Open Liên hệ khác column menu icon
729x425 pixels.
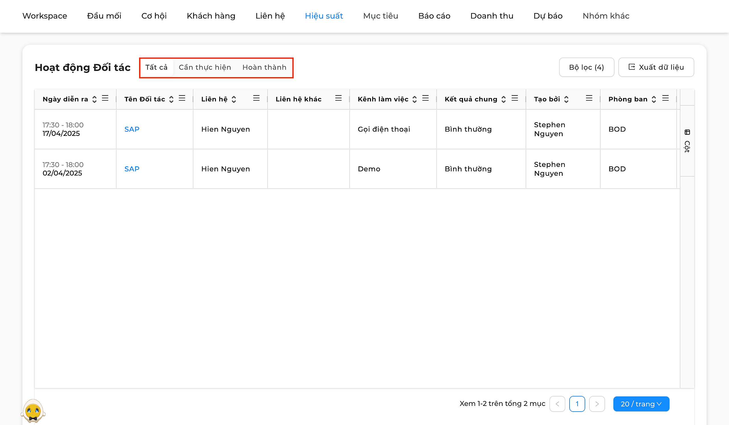point(339,98)
